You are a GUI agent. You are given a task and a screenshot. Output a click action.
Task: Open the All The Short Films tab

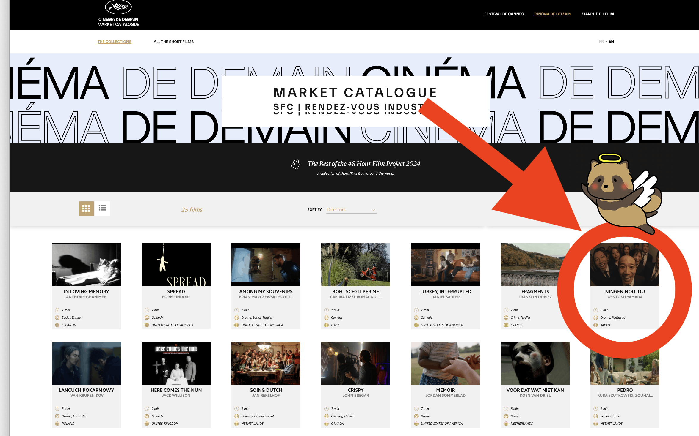(173, 42)
